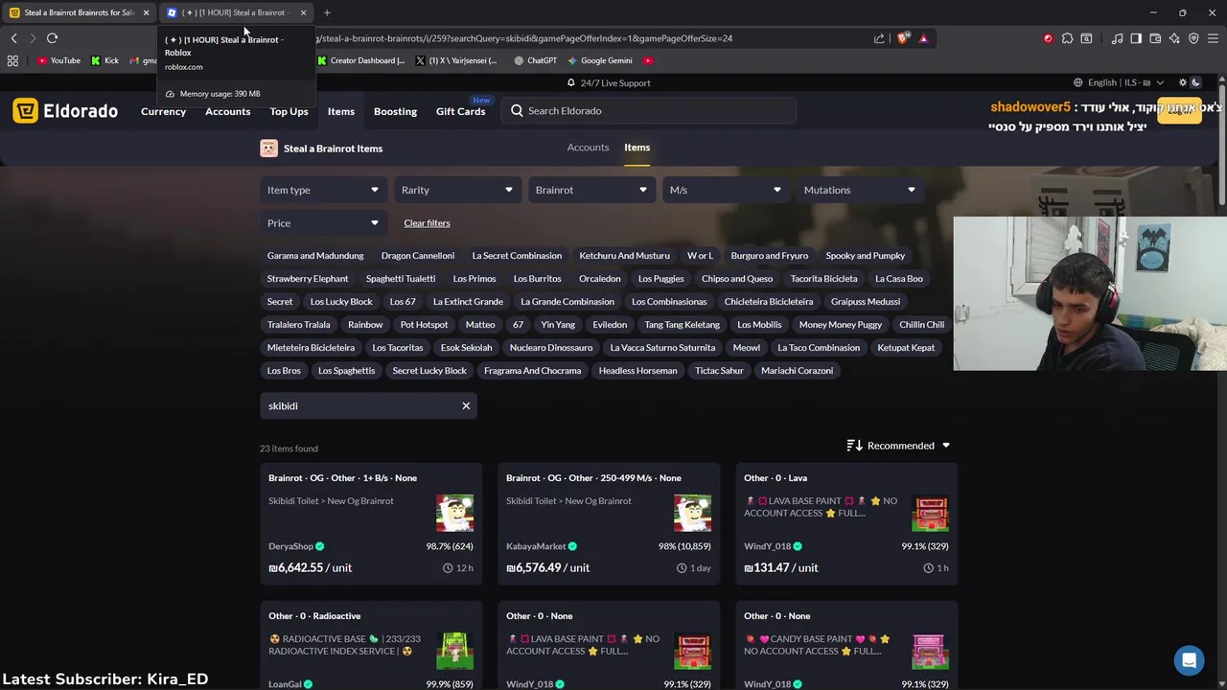Select the Strawberry Elephant filter tag
1227x690 pixels.
point(308,279)
